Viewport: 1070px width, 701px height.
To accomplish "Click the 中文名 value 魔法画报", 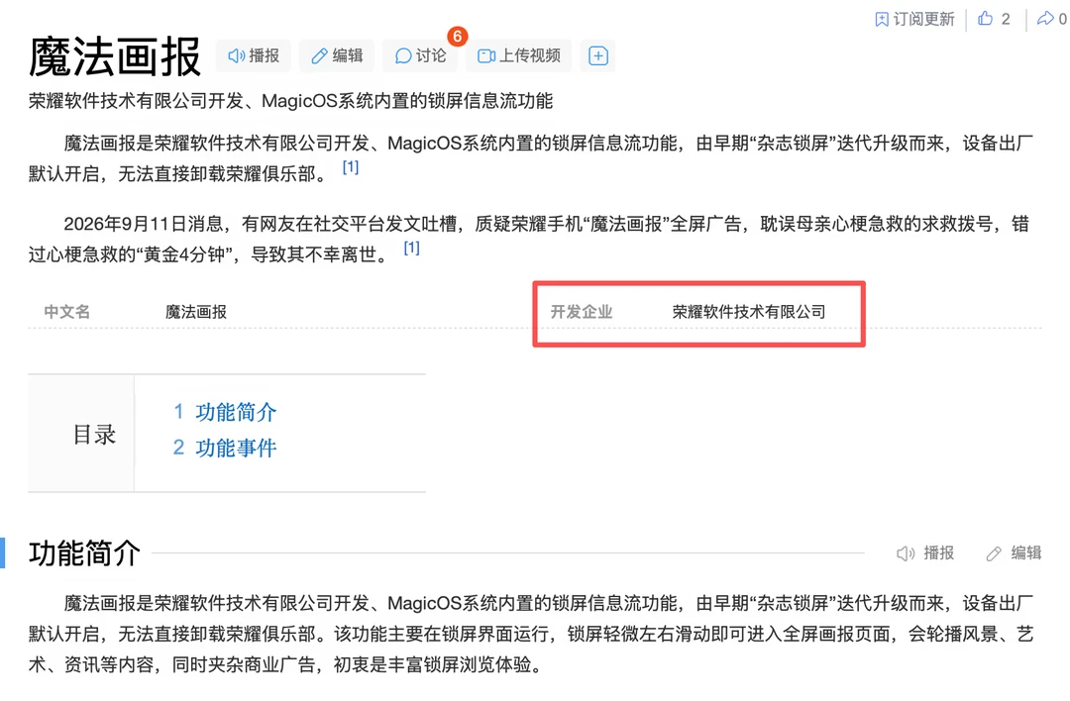I will click(x=196, y=312).
